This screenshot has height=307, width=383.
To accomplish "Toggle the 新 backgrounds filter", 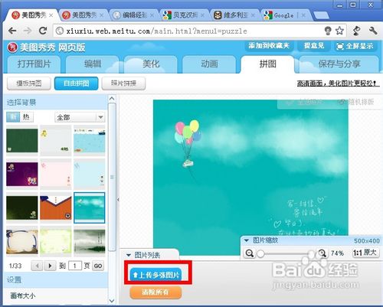I will [x=13, y=117].
